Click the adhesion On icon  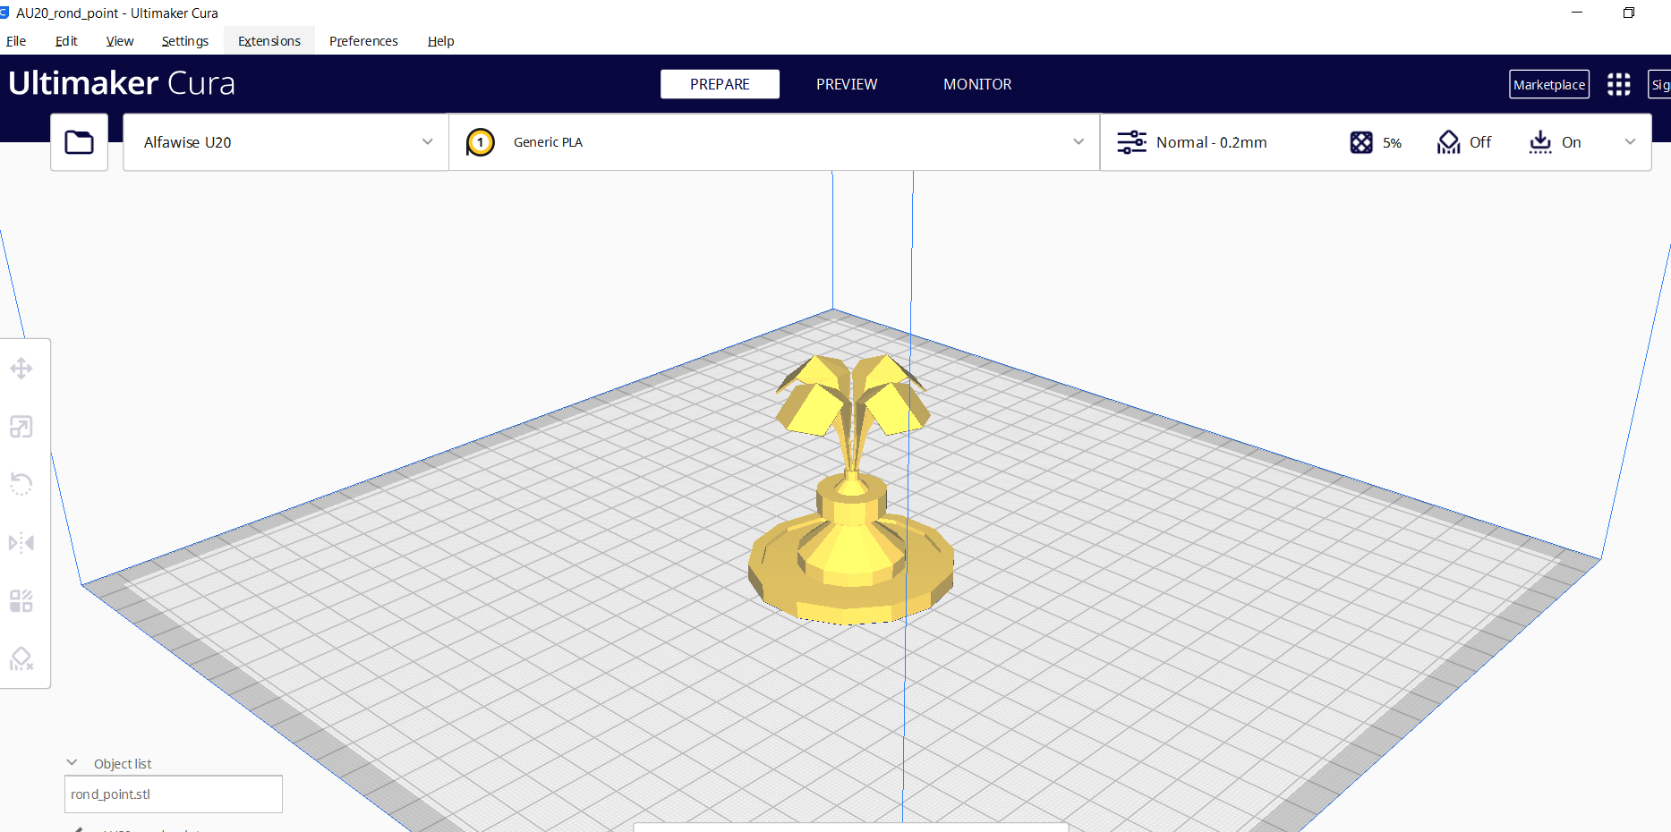click(x=1540, y=142)
